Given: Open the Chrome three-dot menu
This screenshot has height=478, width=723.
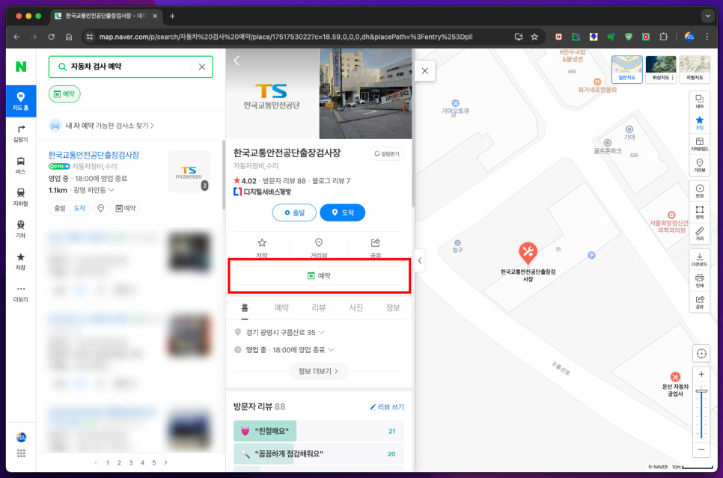Looking at the screenshot, I should pos(707,37).
